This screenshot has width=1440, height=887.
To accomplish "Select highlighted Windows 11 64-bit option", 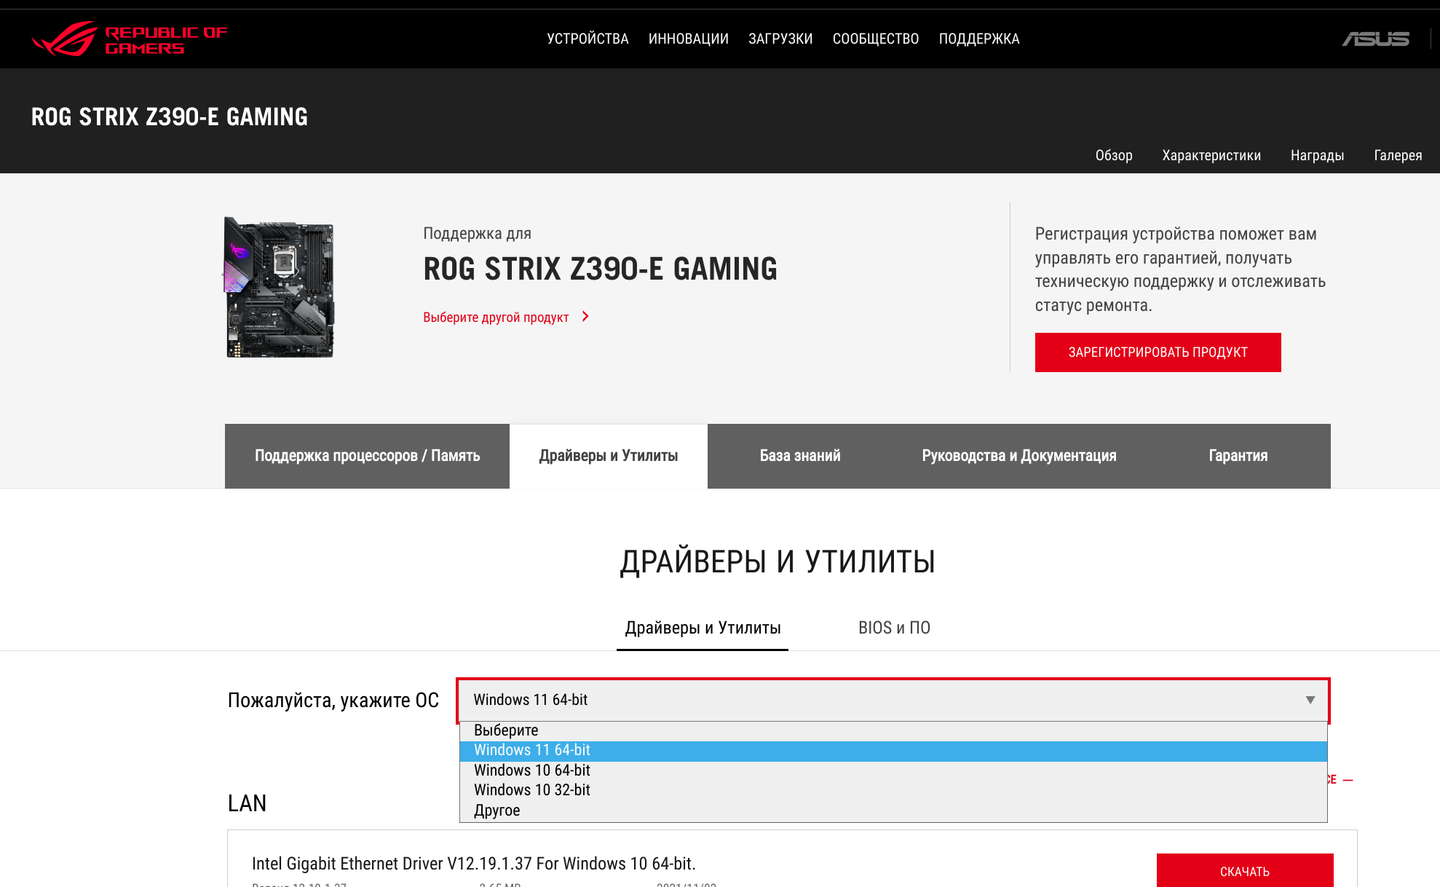I will click(532, 750).
